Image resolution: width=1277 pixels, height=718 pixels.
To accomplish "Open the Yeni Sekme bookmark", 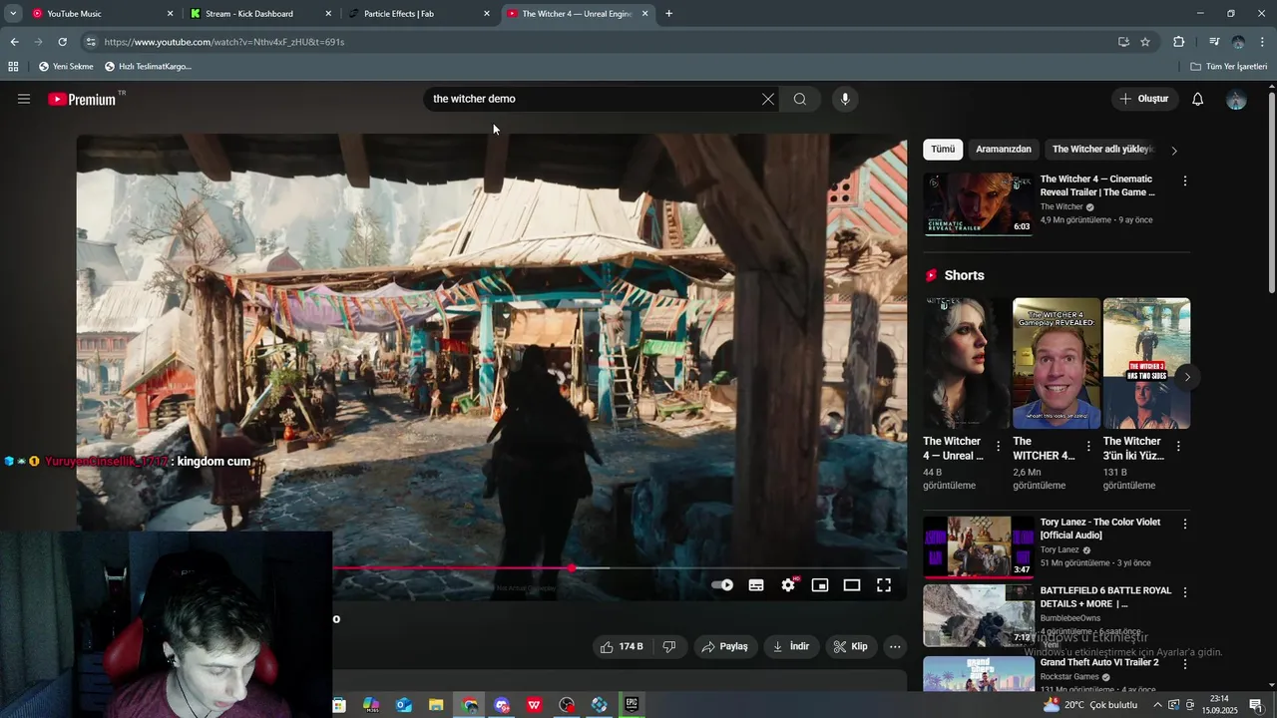I will (66, 67).
